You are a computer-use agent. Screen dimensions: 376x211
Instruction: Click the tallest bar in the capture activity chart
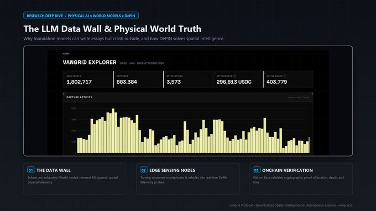tap(113, 131)
